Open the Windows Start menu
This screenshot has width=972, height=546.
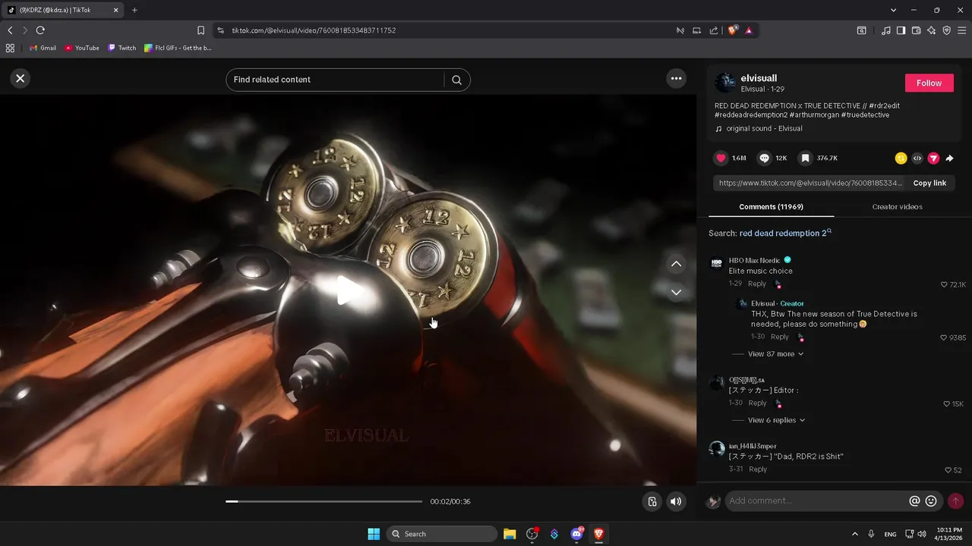click(374, 534)
